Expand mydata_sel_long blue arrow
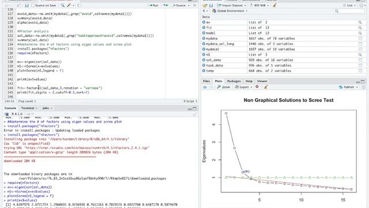The width and height of the screenshot is (369, 208). [x=204, y=44]
